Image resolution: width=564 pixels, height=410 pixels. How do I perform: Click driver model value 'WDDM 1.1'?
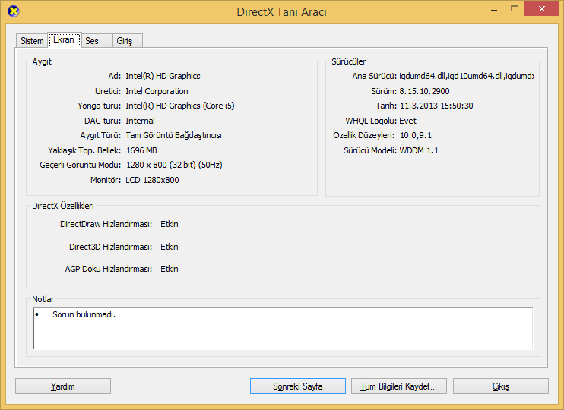419,150
